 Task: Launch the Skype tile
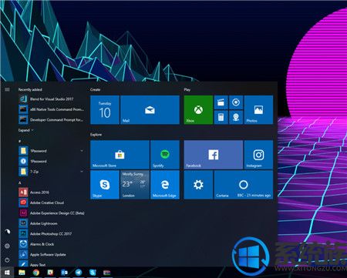click(105, 185)
